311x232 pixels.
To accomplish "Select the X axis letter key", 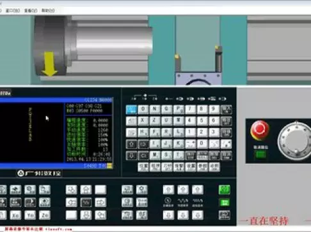I will click(x=143, y=121).
